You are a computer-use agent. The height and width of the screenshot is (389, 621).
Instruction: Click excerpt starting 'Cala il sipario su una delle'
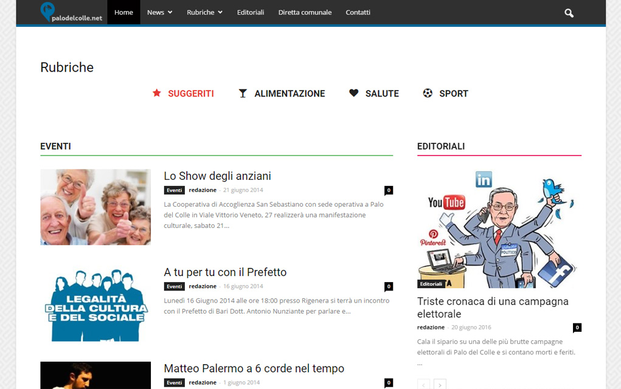tap(496, 352)
